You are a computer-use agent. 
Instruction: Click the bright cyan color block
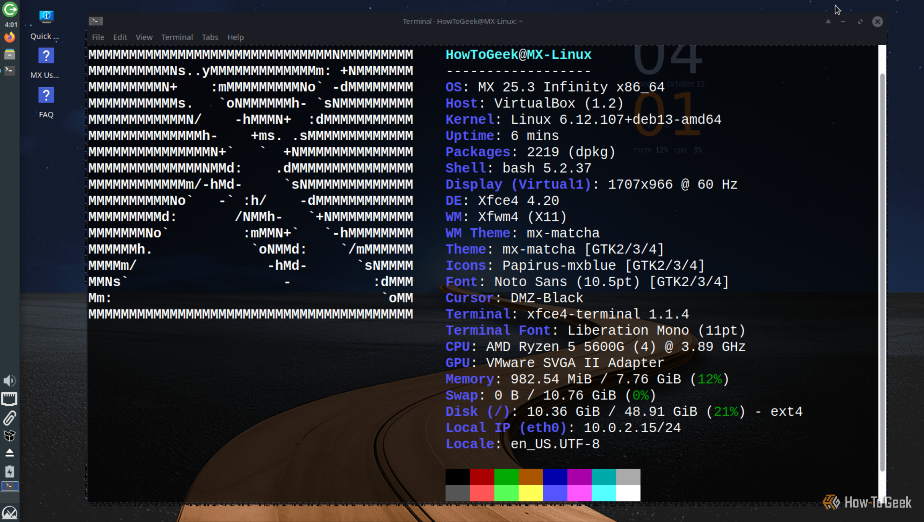604,493
